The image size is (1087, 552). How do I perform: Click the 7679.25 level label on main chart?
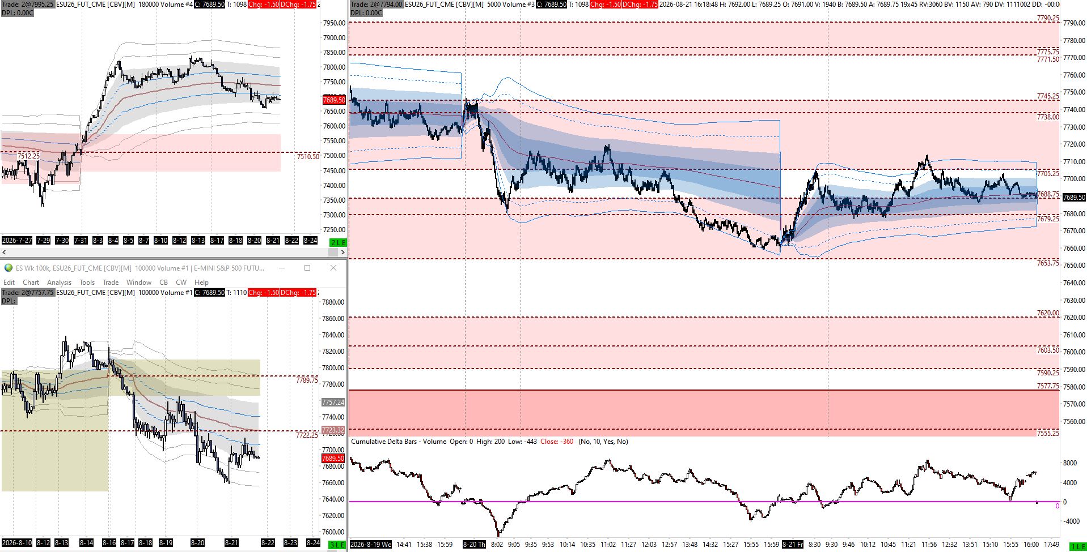(x=1048, y=219)
